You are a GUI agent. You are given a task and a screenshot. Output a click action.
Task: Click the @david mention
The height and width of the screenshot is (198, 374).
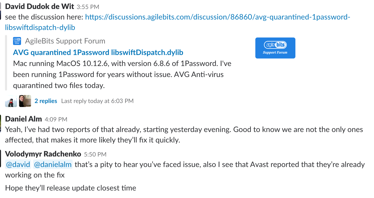[18, 164]
